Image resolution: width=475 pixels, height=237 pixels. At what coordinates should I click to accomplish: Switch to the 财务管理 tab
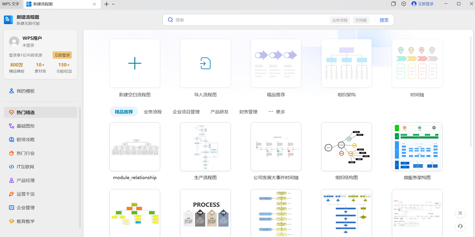tap(248, 112)
